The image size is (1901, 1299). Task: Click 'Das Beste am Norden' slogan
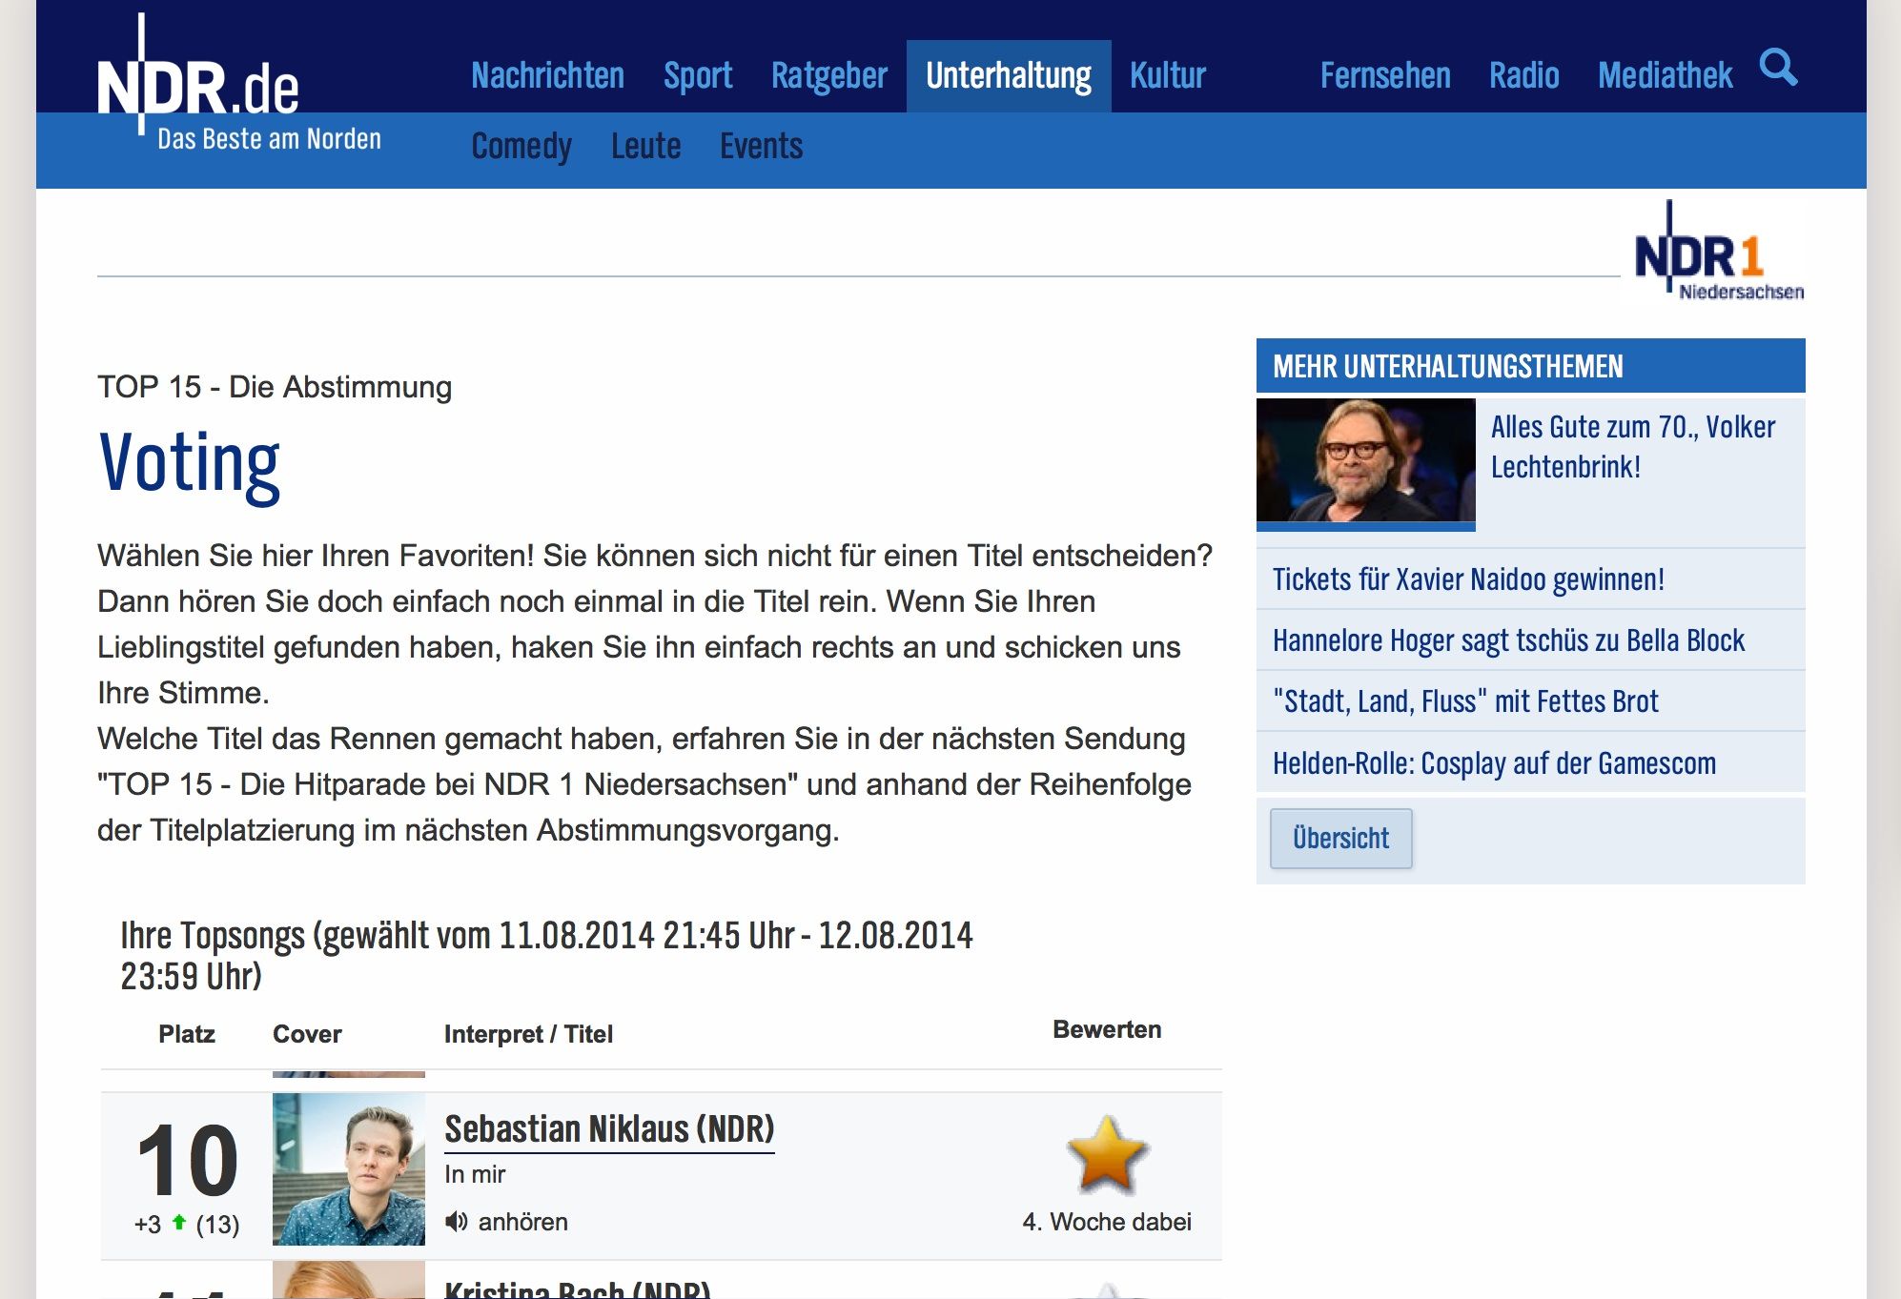(269, 139)
